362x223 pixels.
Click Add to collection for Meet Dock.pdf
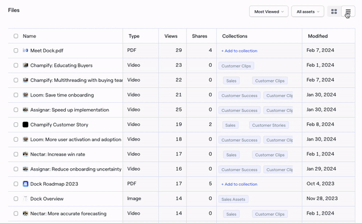click(239, 51)
